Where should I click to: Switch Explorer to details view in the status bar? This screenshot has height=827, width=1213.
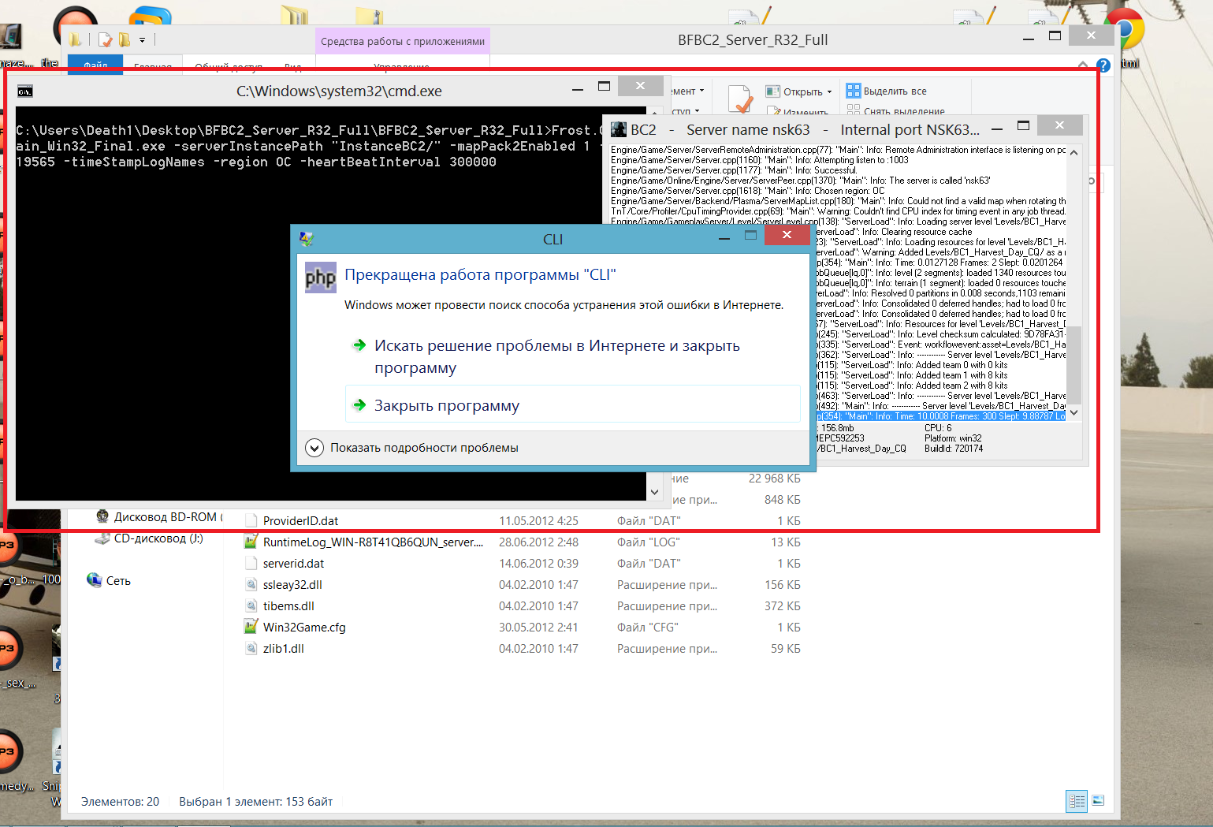[x=1077, y=801]
